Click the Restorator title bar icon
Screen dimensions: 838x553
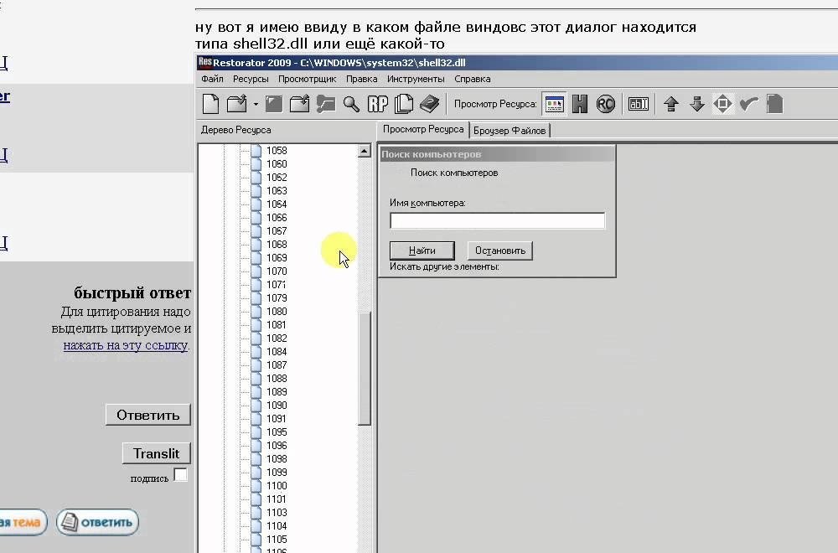tap(204, 62)
